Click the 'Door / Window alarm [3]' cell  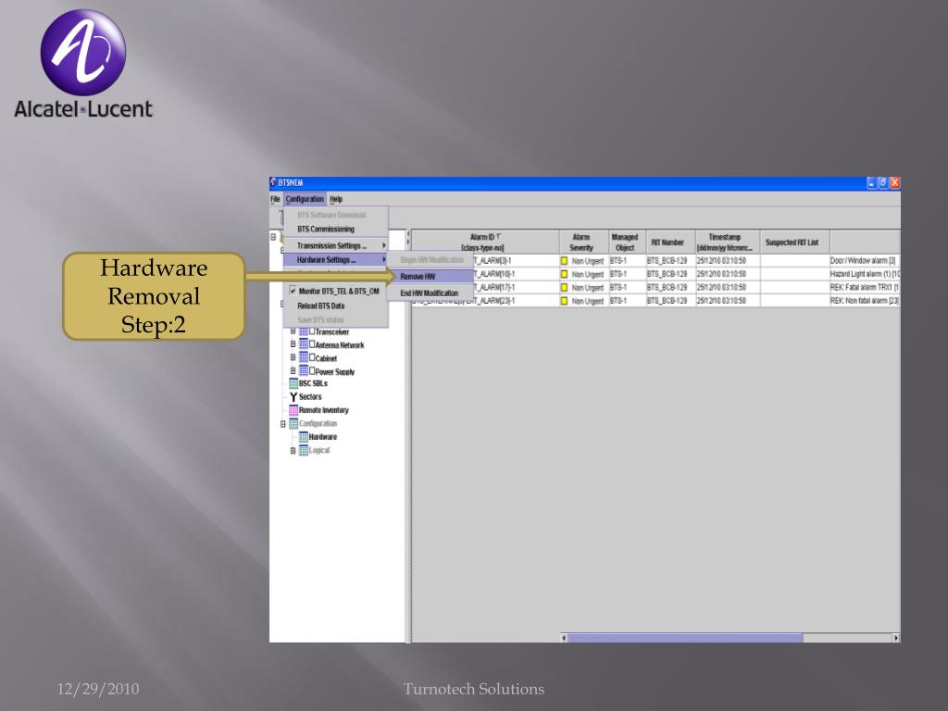click(x=865, y=260)
